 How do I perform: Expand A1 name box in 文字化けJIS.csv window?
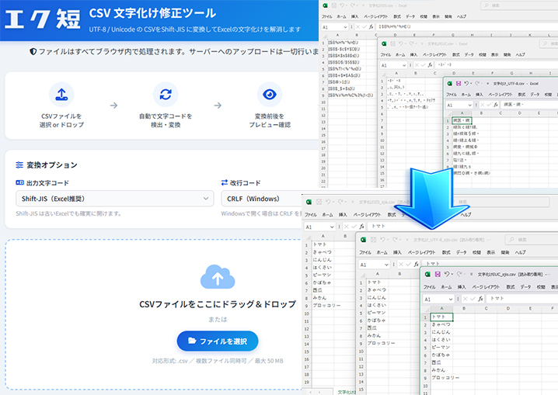[x=345, y=27]
